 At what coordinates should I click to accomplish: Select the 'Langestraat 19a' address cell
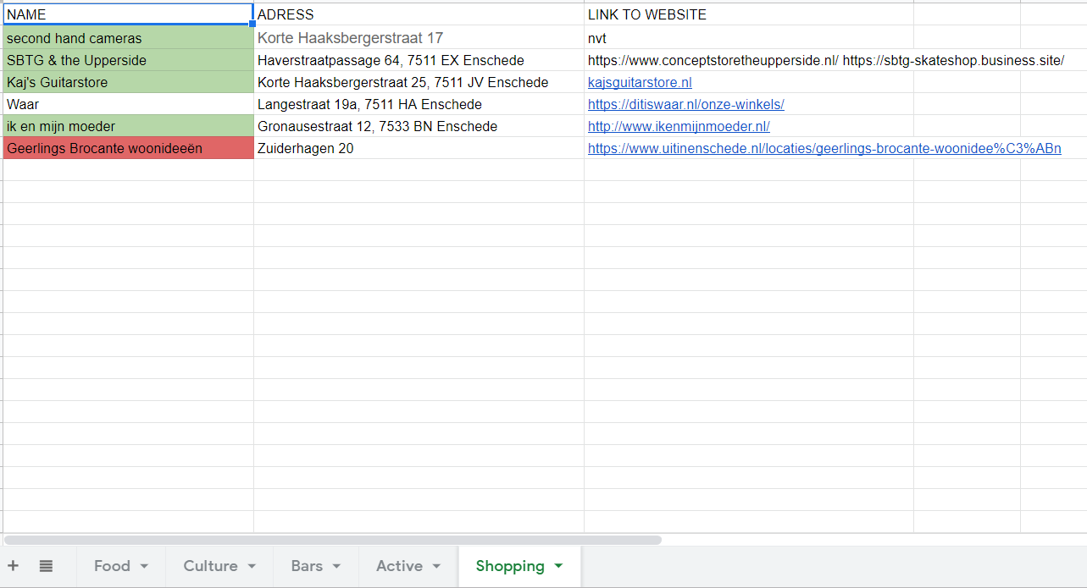point(419,104)
